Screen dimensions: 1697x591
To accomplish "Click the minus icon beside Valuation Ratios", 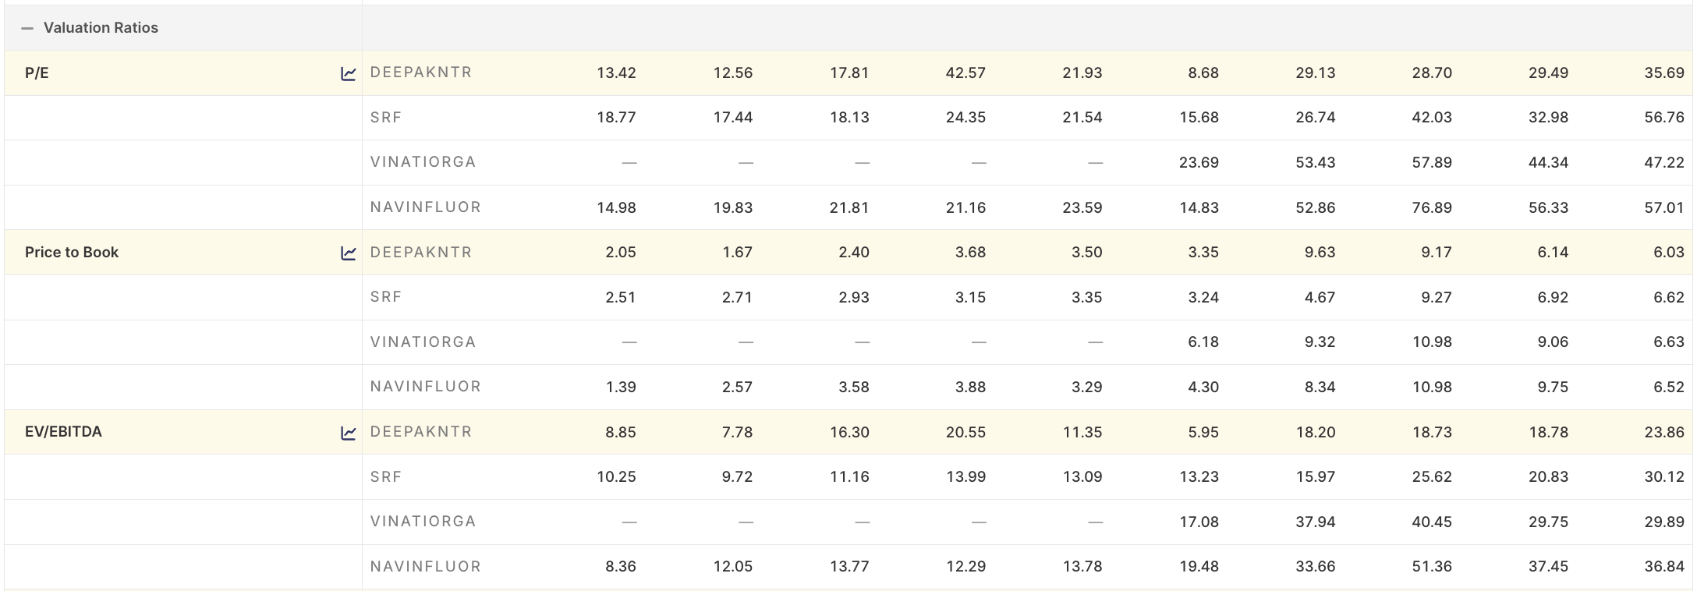I will point(28,27).
